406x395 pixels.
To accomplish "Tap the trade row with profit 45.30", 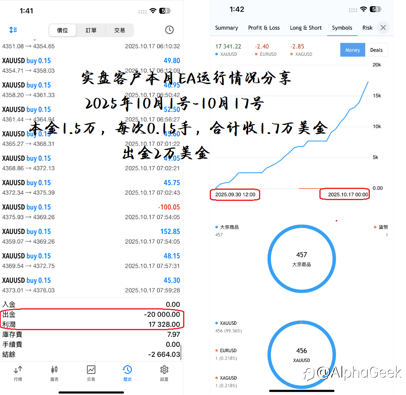I will [x=91, y=285].
